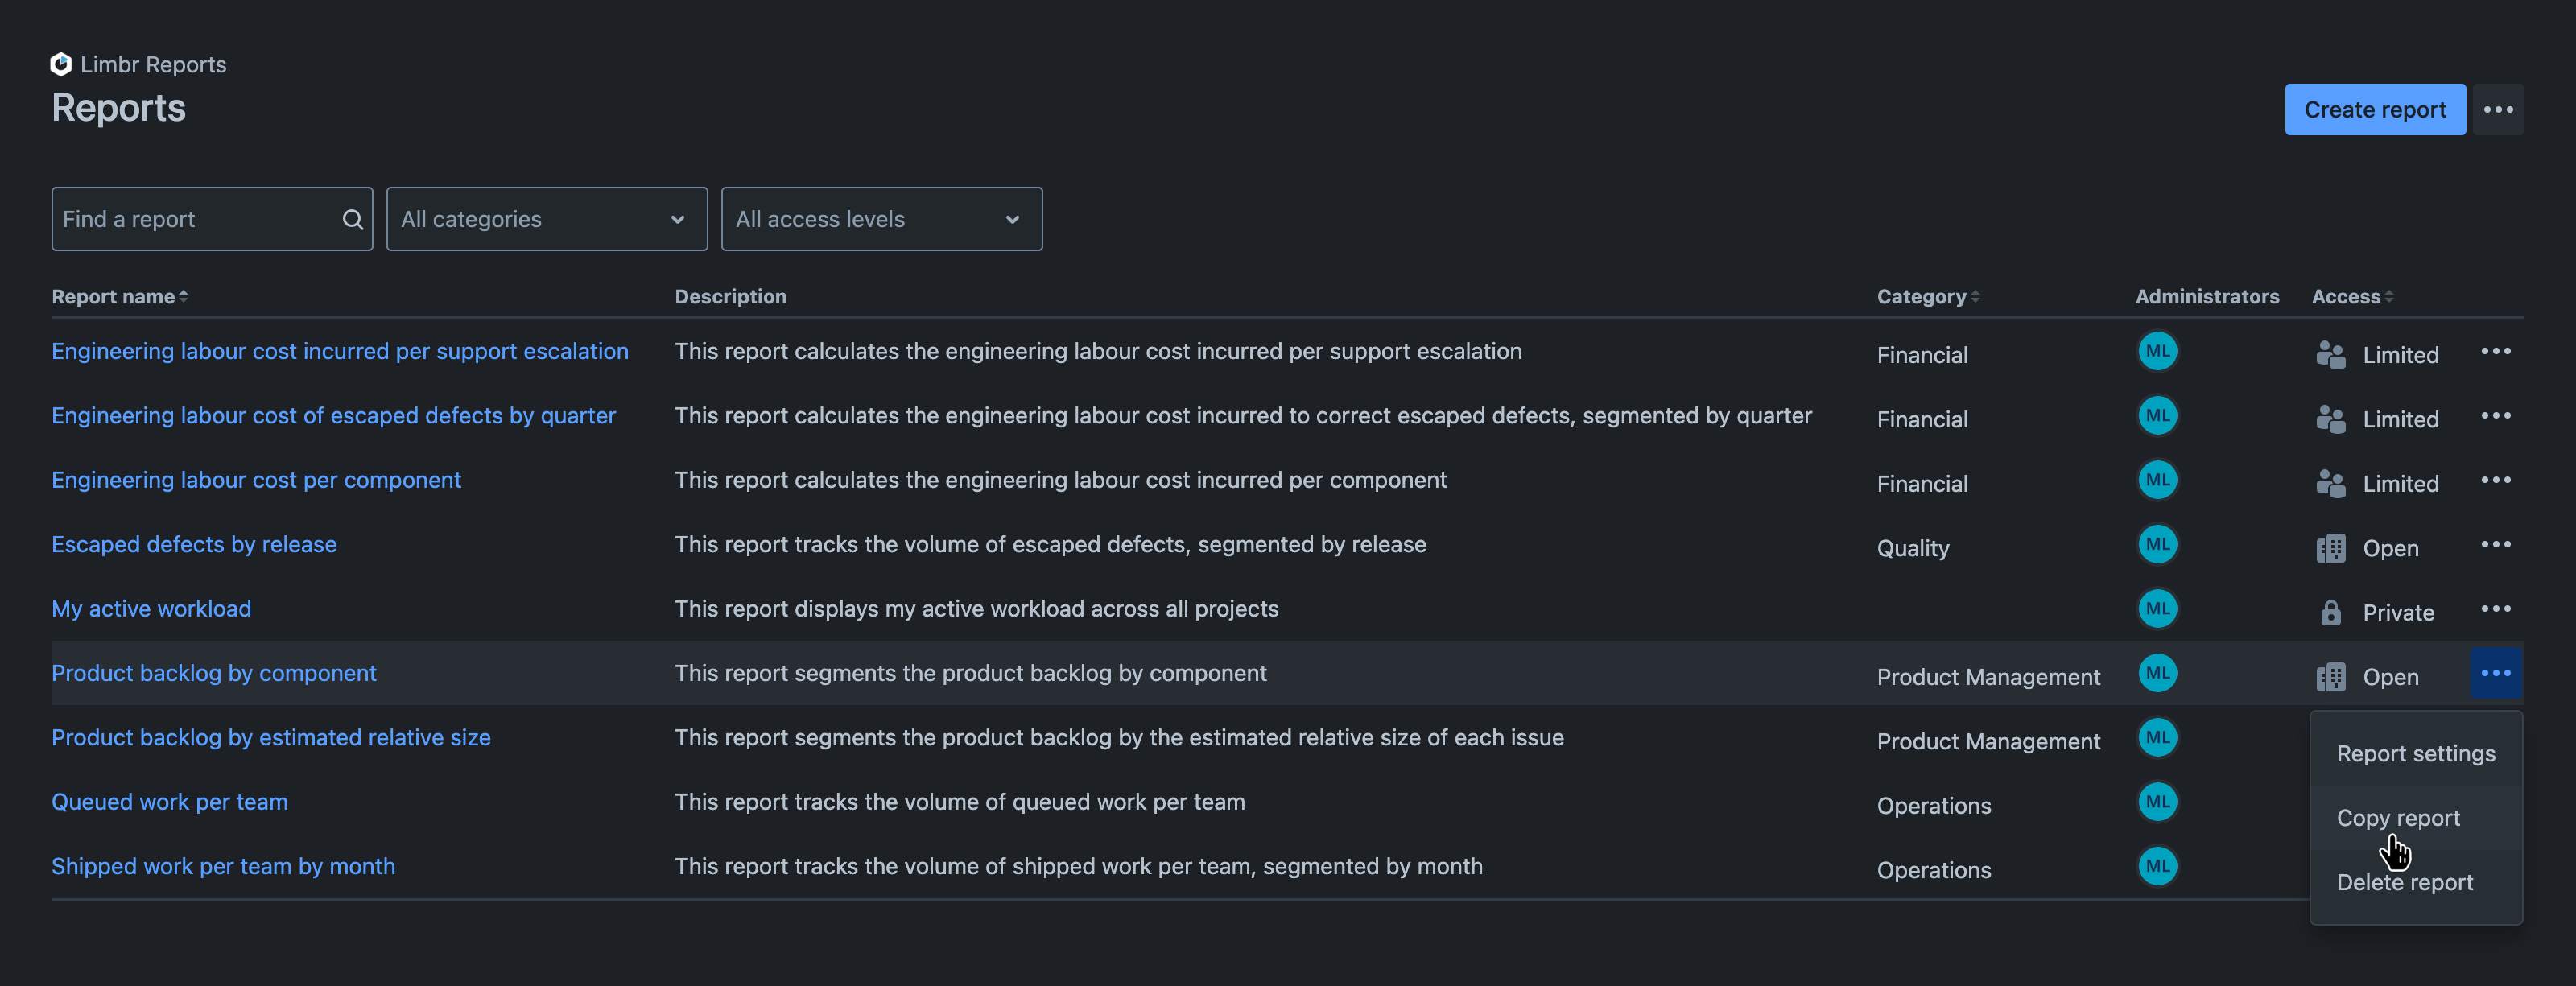Click the Limited access icon for Engineering labour cost per component
The image size is (2576, 986).
[x=2331, y=483]
